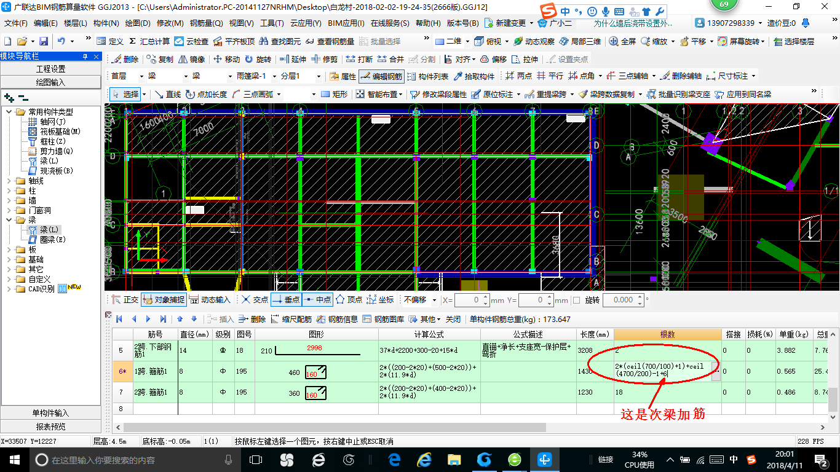The width and height of the screenshot is (840, 472).
Task: Toggle 中点 midpoint snap
Action: click(317, 300)
